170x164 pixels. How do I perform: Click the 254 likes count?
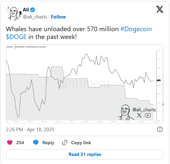[20, 143]
